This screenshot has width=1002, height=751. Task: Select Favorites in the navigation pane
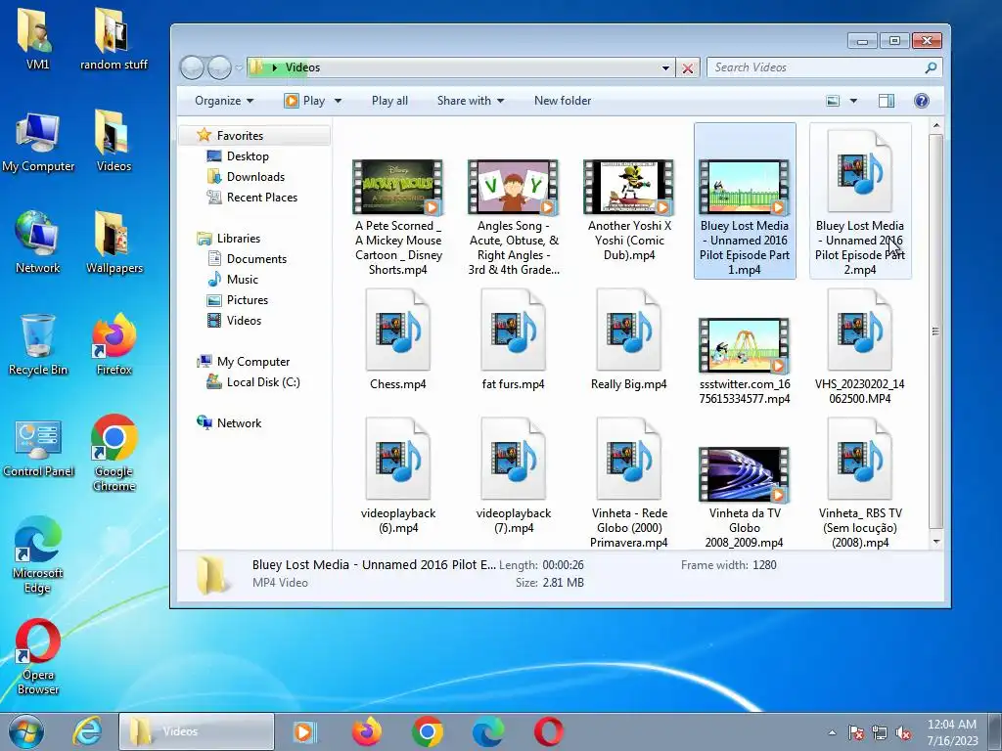click(x=240, y=135)
